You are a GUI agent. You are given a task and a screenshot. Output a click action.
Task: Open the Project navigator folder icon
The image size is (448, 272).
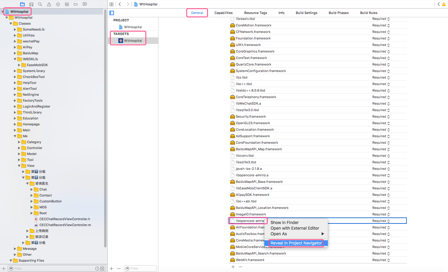22,4
